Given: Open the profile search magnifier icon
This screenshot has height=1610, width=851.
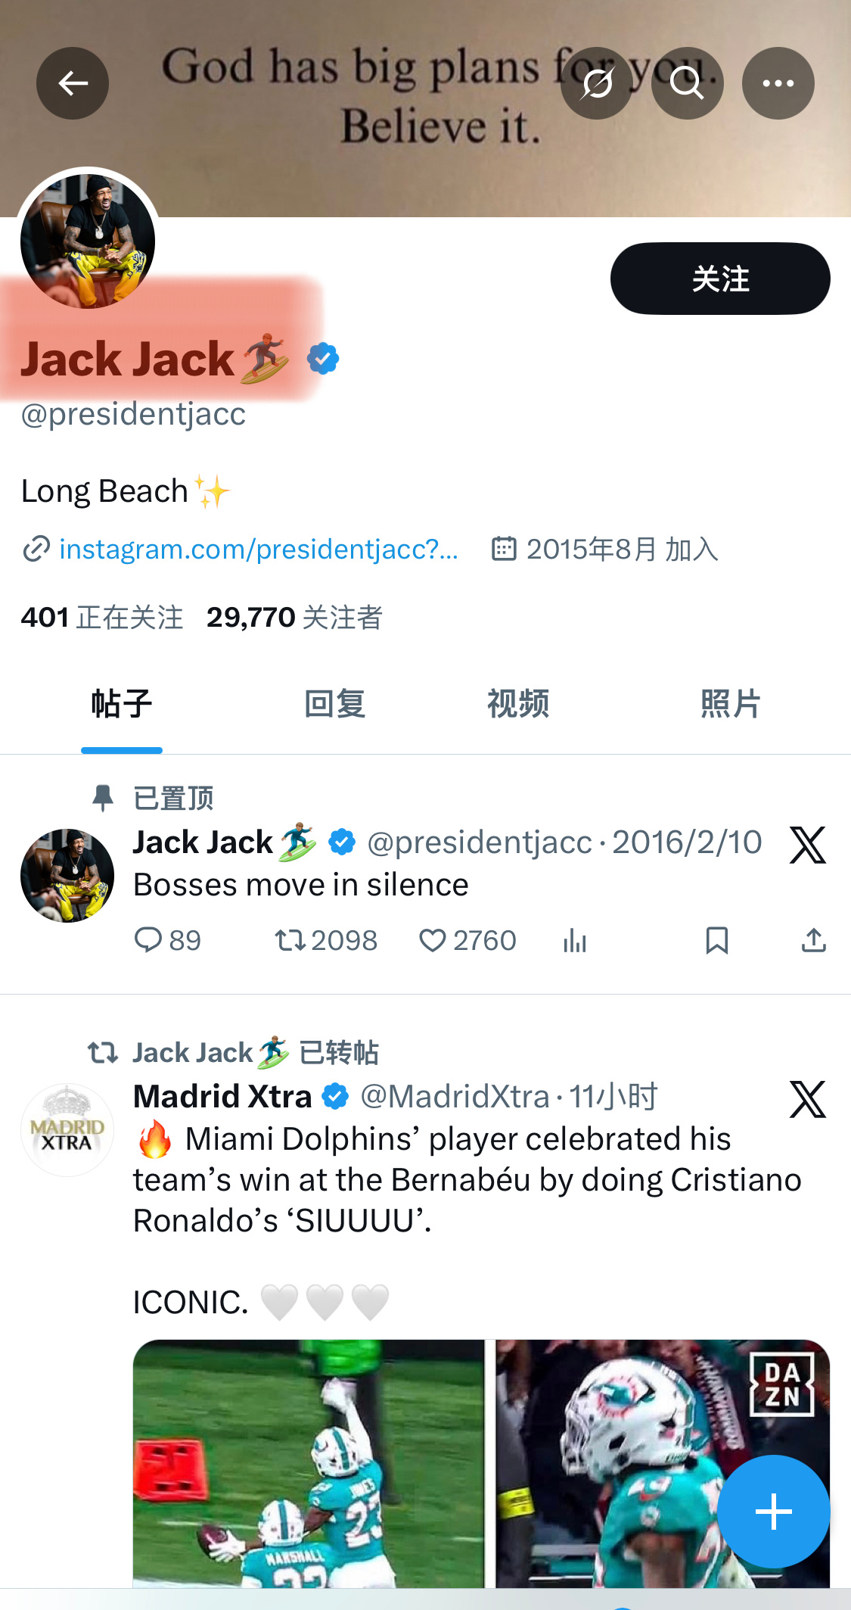Looking at the screenshot, I should [687, 83].
